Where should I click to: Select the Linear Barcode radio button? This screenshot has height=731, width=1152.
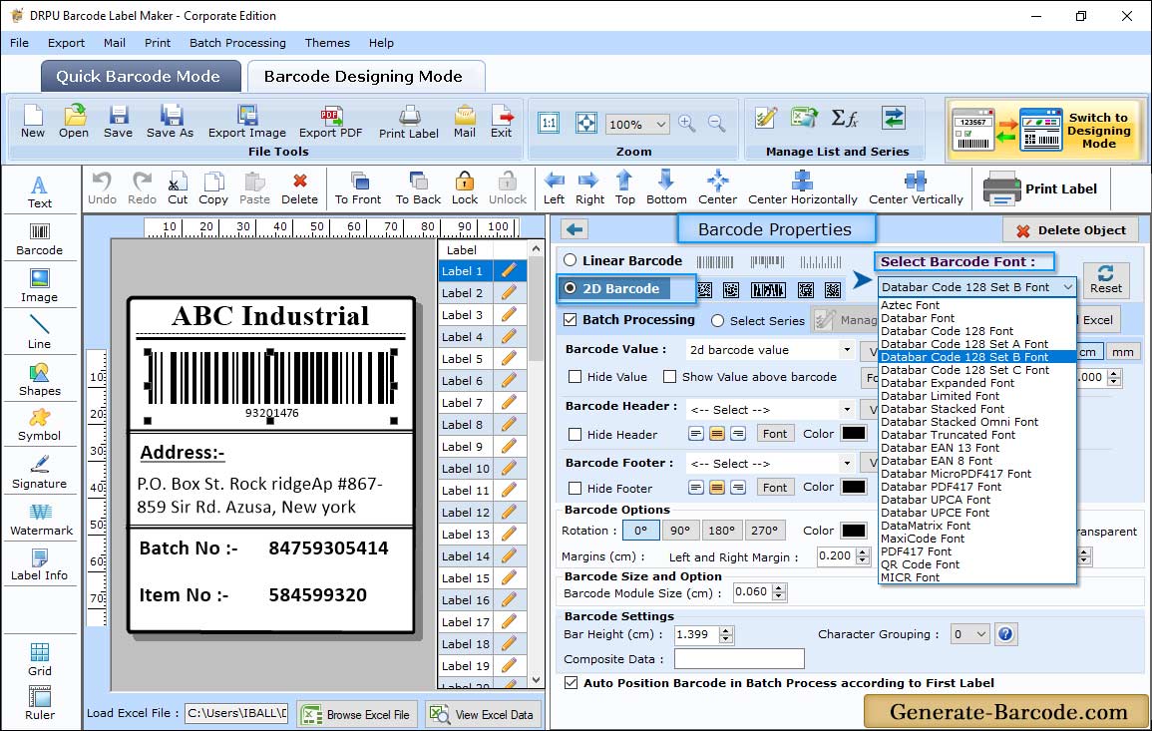571,260
